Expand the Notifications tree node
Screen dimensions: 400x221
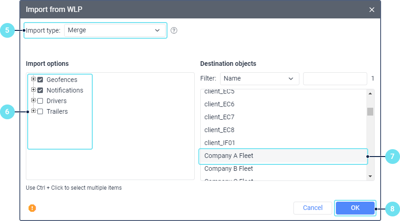pos(33,90)
